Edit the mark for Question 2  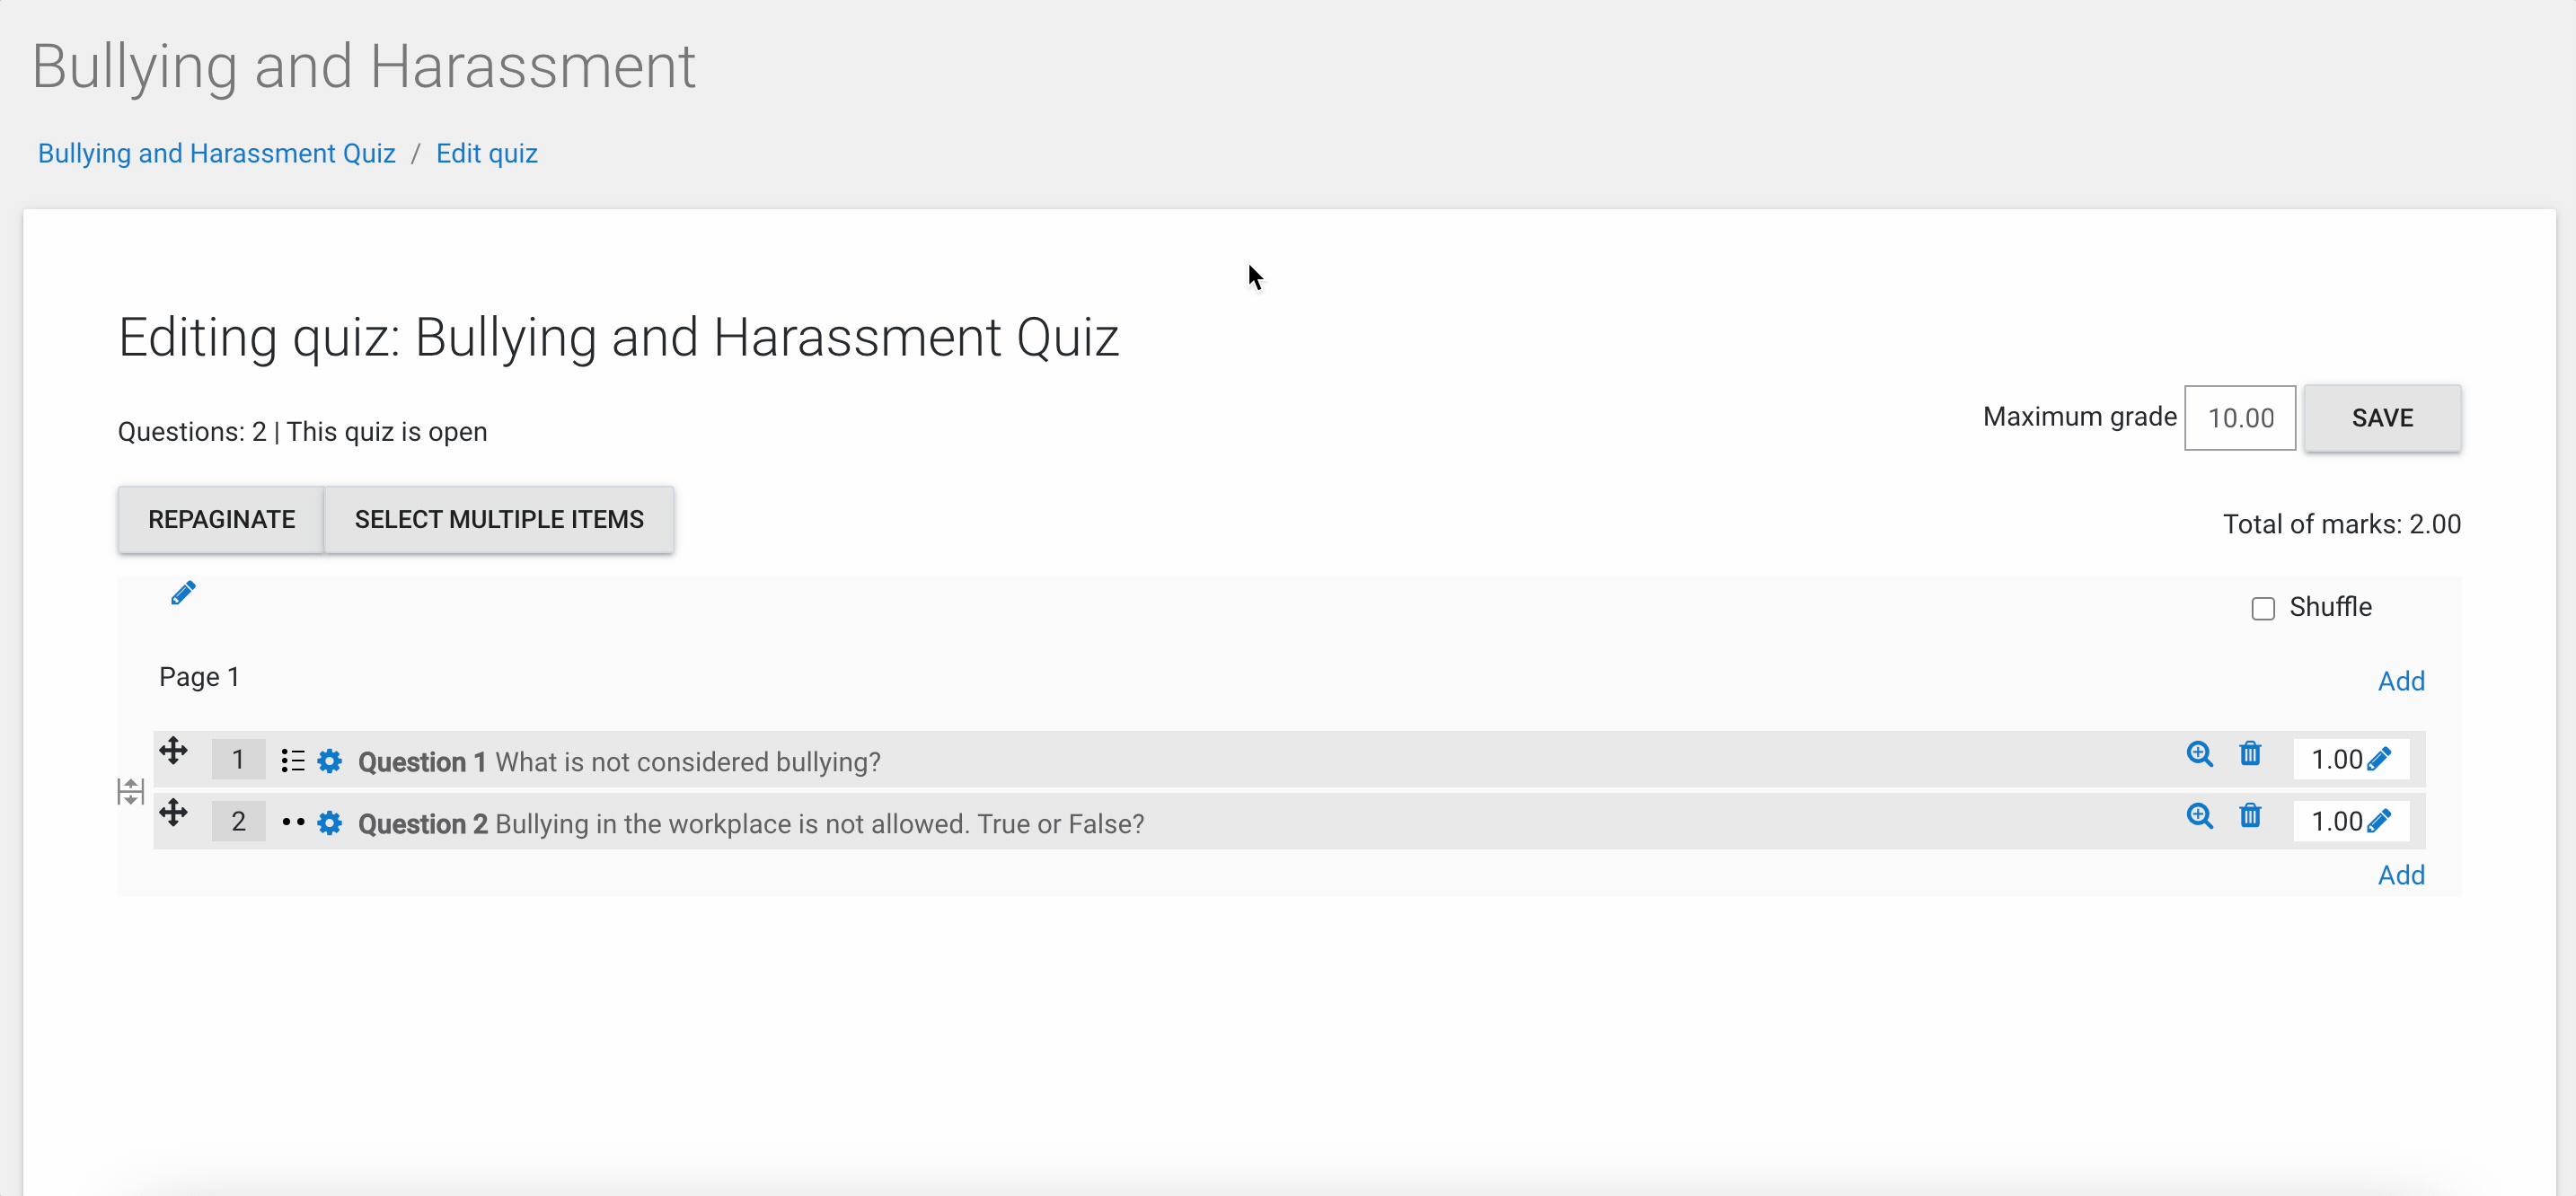2379,821
